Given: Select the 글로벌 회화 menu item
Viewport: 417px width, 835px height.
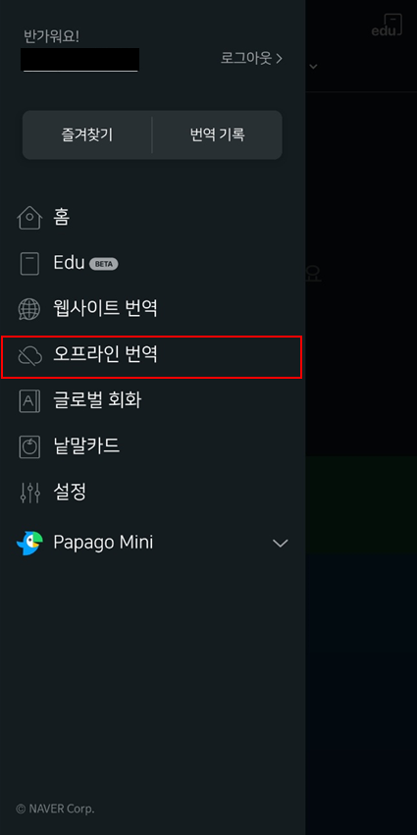Looking at the screenshot, I should [x=152, y=400].
